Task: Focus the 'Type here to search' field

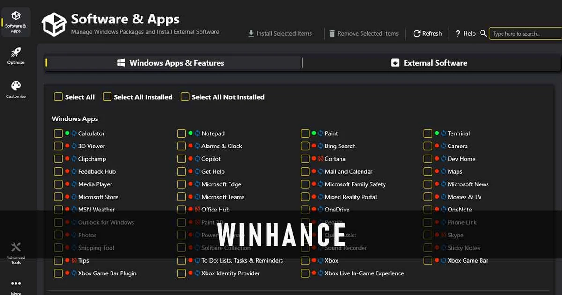Action: coord(525,34)
